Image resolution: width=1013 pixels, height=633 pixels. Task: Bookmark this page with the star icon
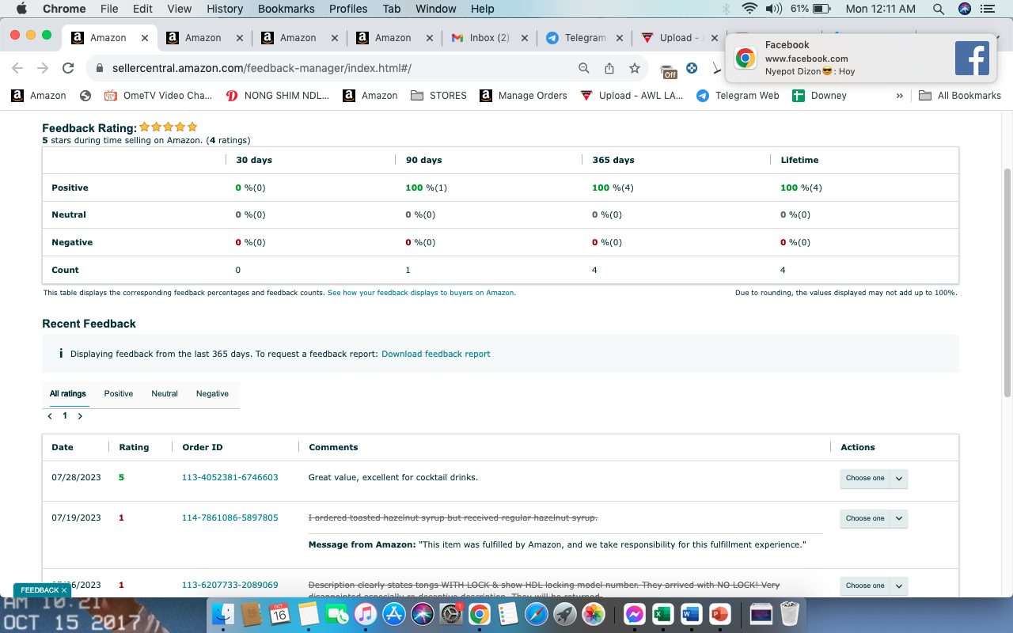point(635,68)
